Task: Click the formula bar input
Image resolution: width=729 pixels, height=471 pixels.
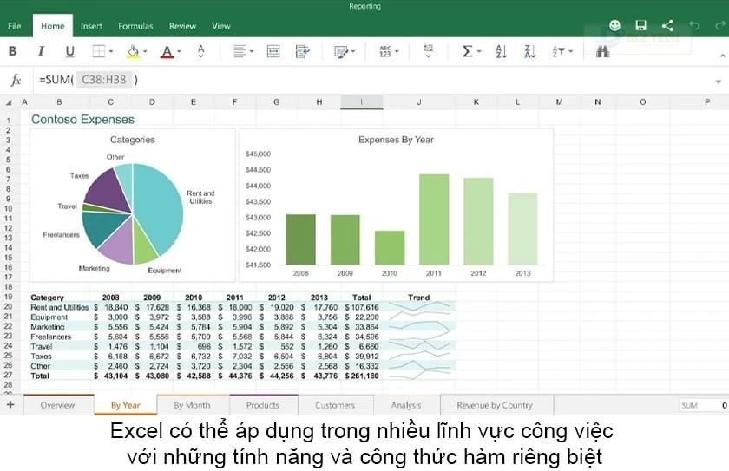Action: [x=372, y=80]
